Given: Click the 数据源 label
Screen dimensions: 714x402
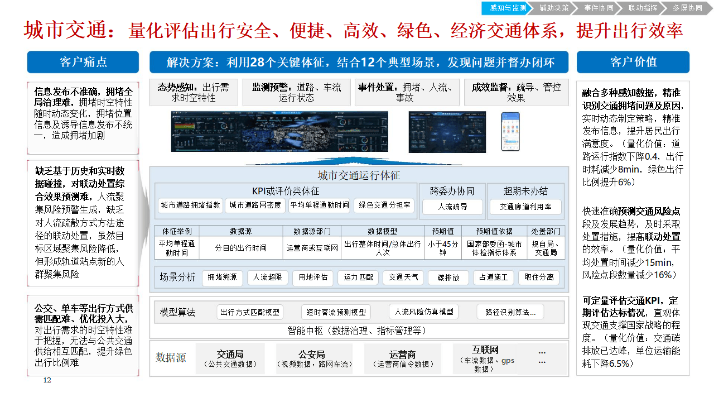Looking at the screenshot, I should 171,358.
